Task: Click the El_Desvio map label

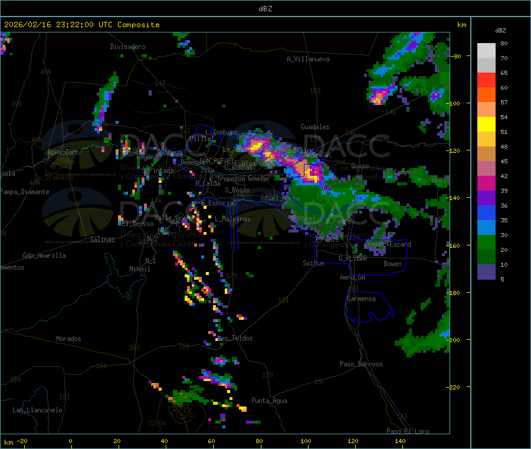Action: coord(138,224)
